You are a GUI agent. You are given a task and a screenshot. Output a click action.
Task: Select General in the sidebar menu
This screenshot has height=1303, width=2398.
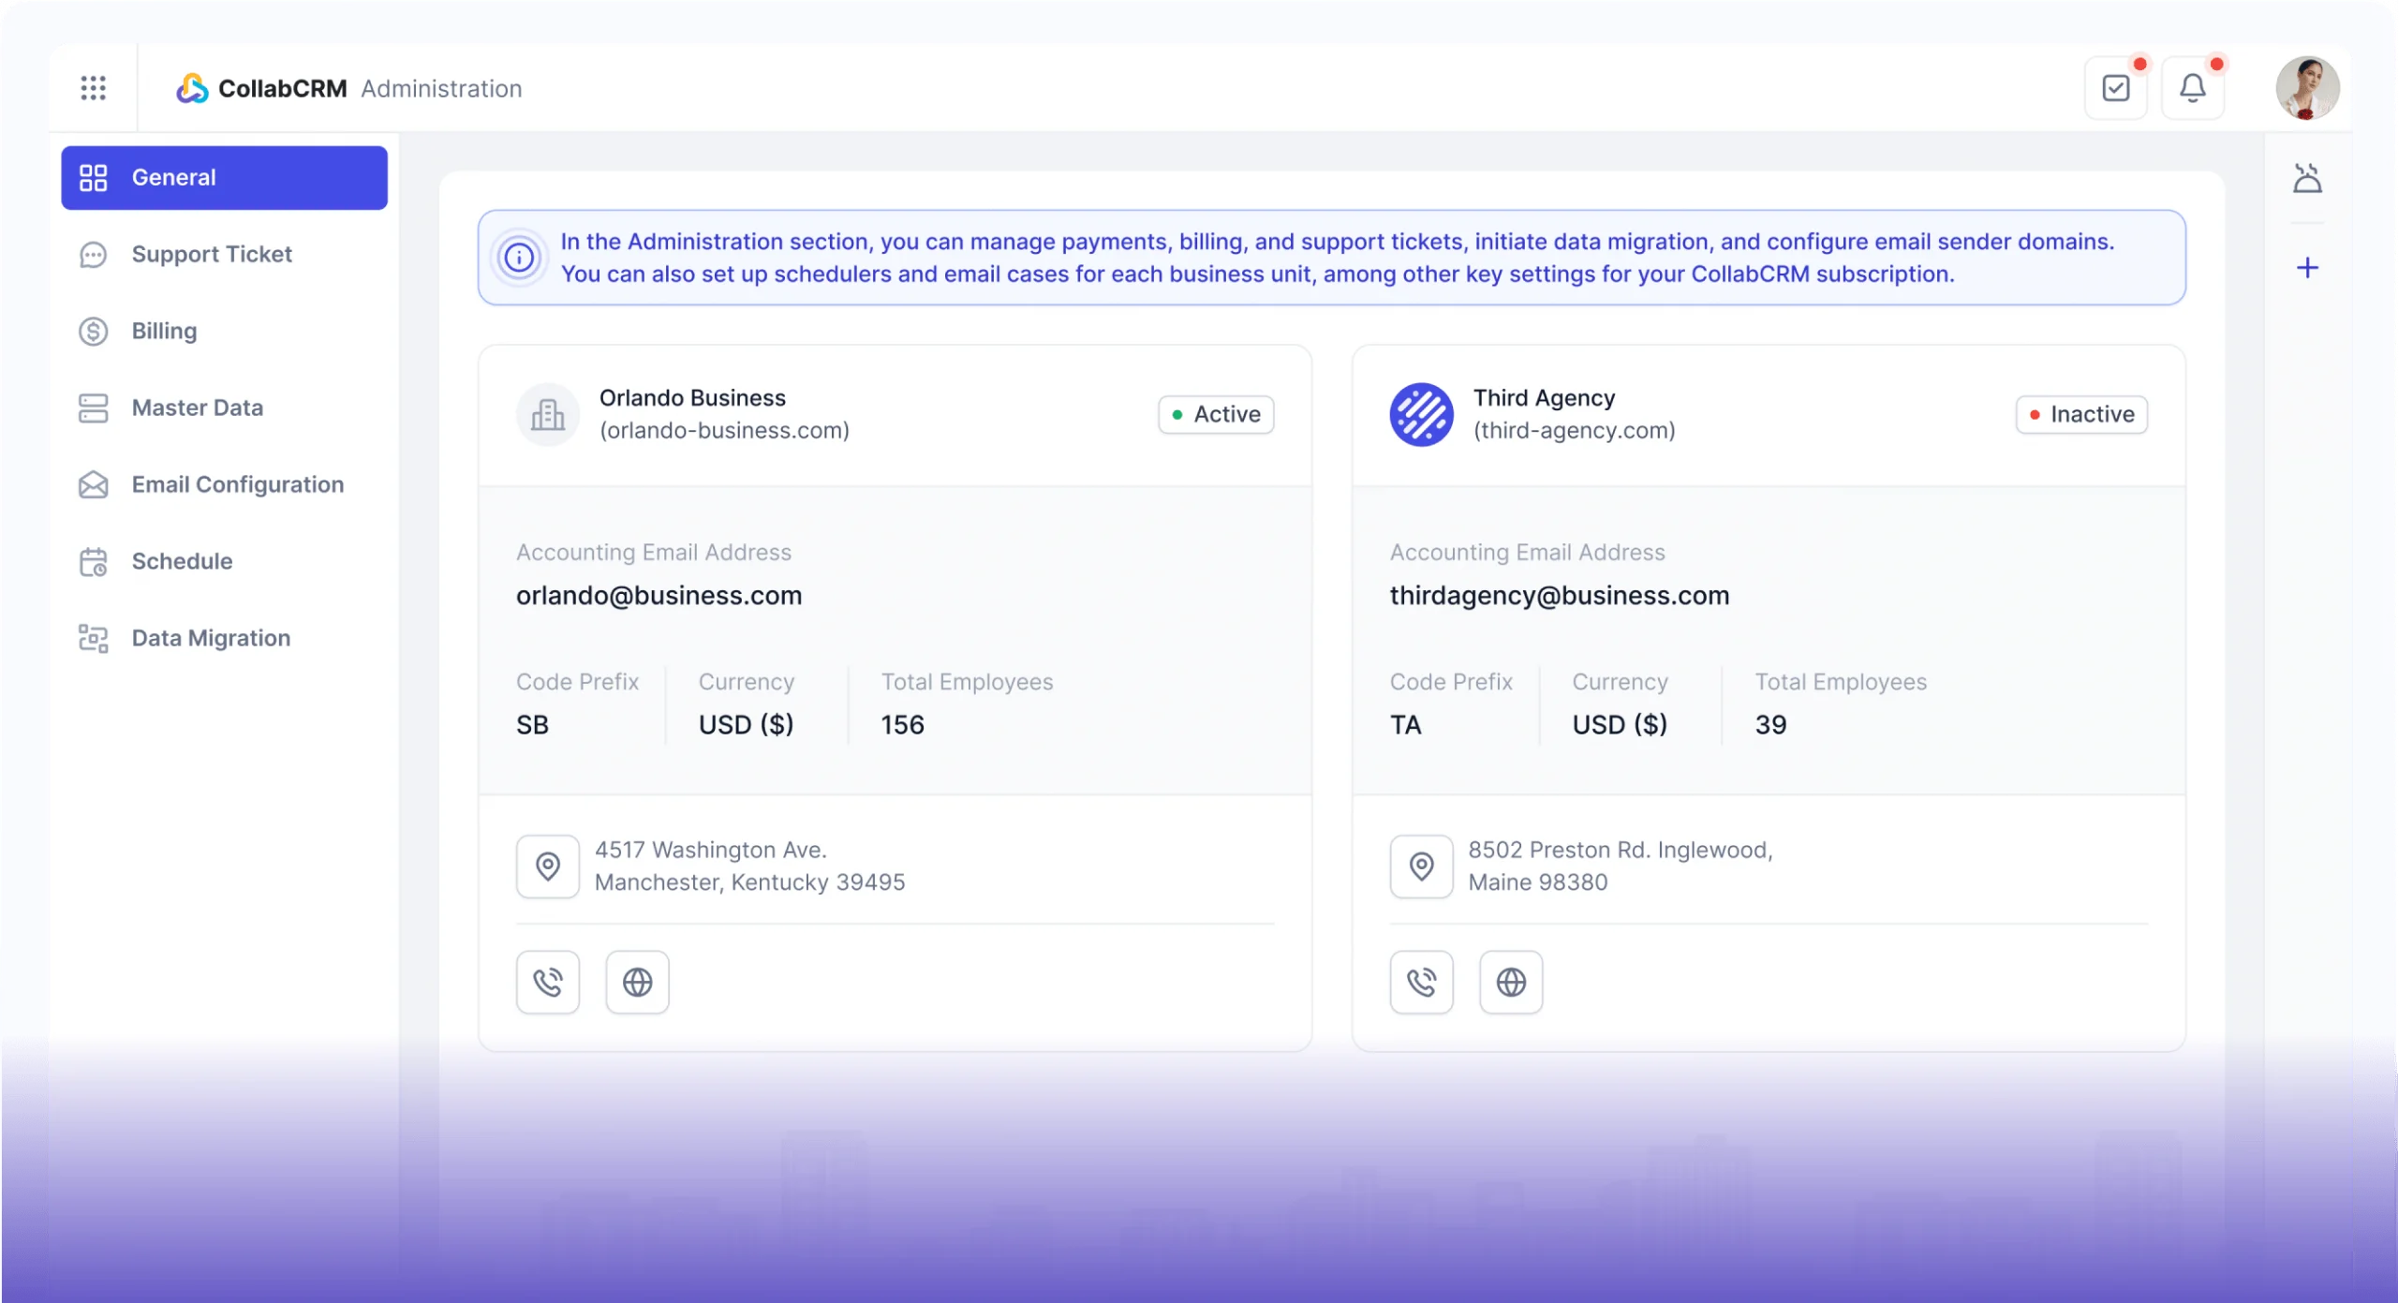click(224, 177)
